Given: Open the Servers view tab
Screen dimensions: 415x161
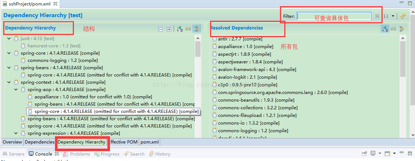Looking at the screenshot, I should [x=13, y=154].
